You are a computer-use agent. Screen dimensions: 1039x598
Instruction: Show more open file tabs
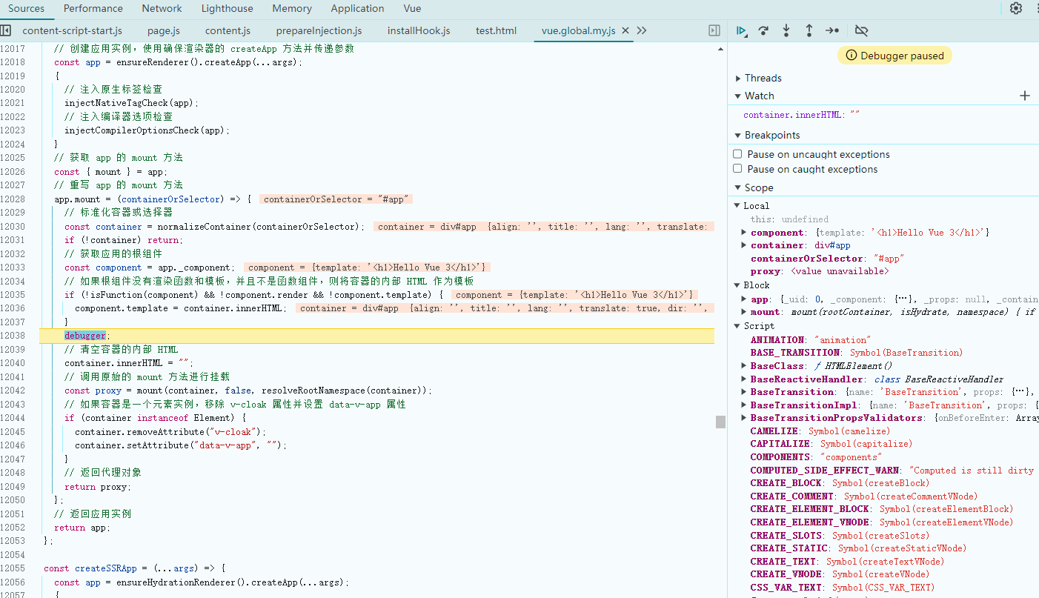point(642,30)
